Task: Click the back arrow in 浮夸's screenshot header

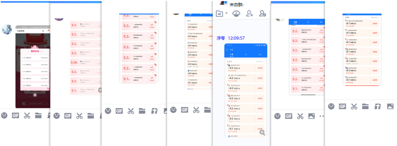Action: [x=227, y=49]
